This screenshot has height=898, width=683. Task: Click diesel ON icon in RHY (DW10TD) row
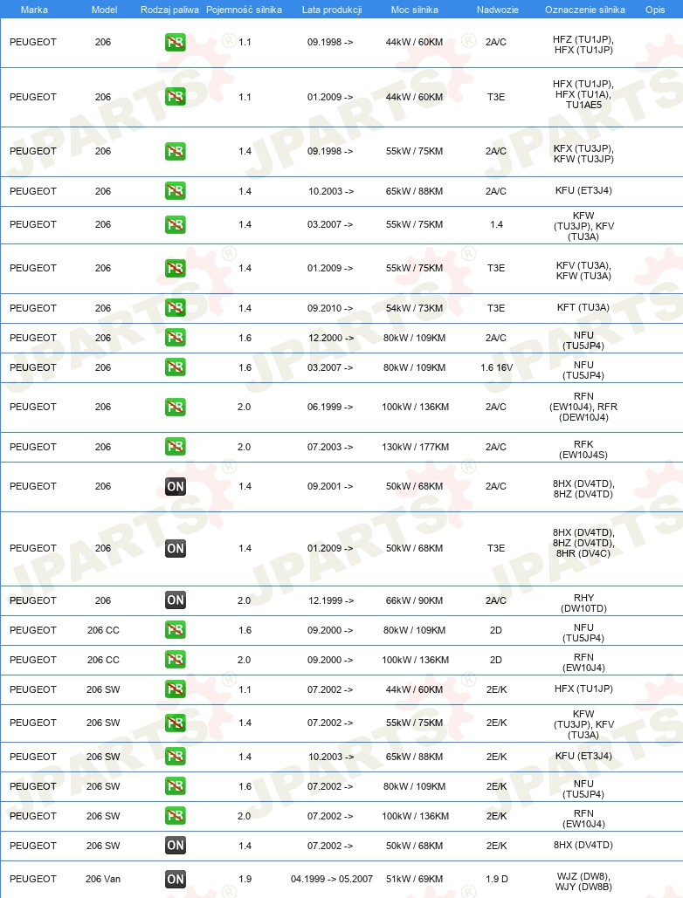(176, 600)
